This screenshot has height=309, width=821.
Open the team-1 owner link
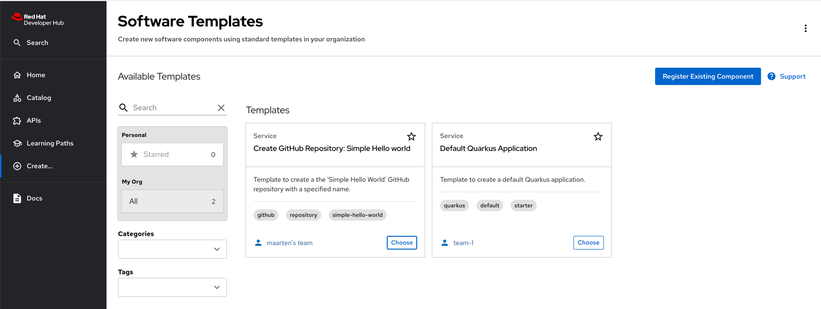tap(463, 243)
